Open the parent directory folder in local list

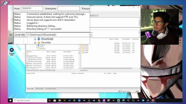click(27, 54)
